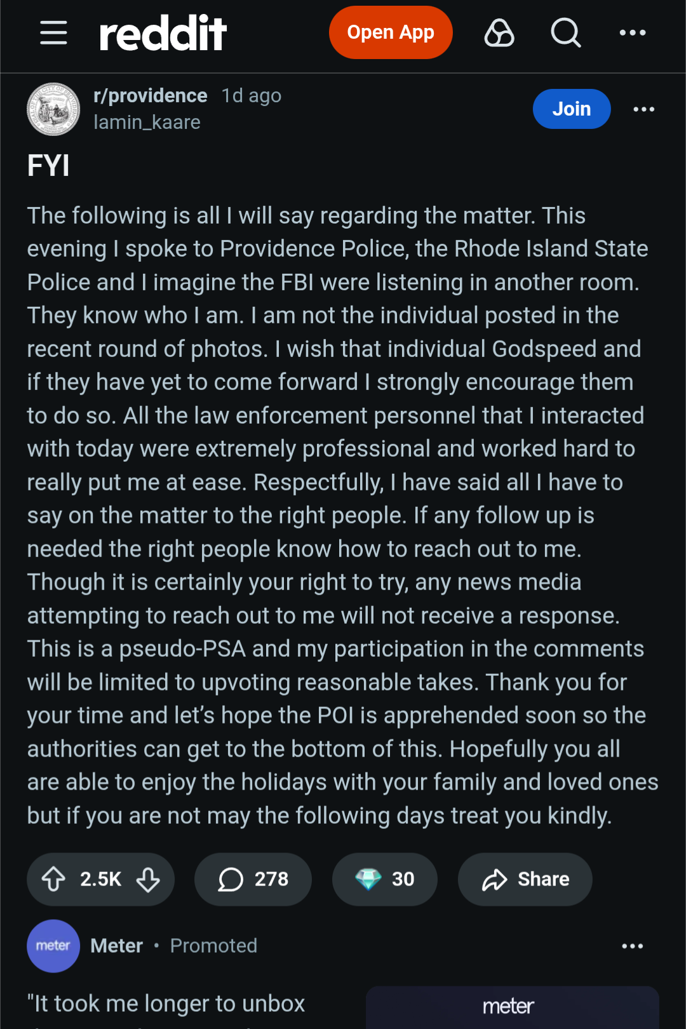Screen dimensions: 686x1029
Task: Click the Meter advertiser avatar
Action: coord(53,946)
